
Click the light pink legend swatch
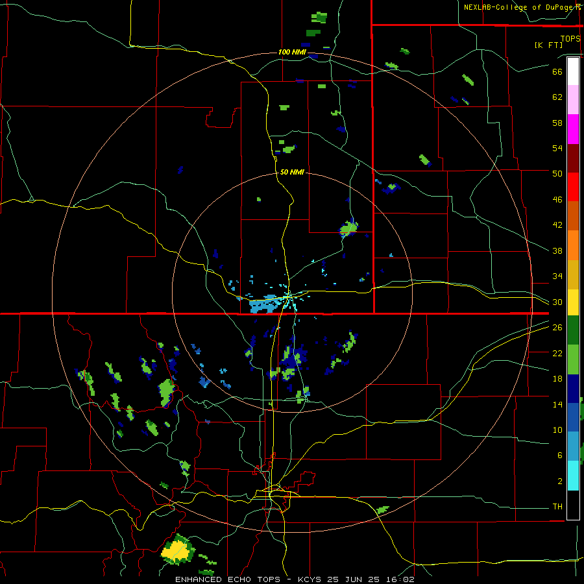coord(573,100)
